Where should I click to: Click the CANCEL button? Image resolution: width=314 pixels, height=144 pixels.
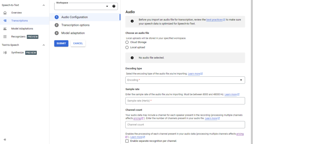coord(78,44)
